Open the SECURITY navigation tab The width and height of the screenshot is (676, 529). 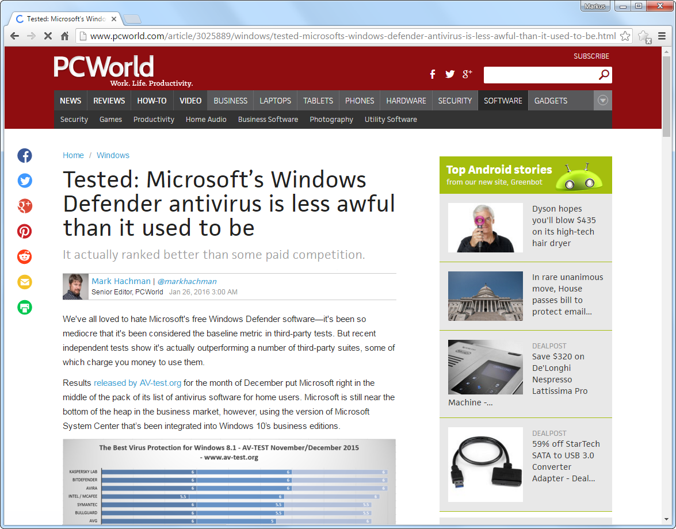(x=455, y=101)
